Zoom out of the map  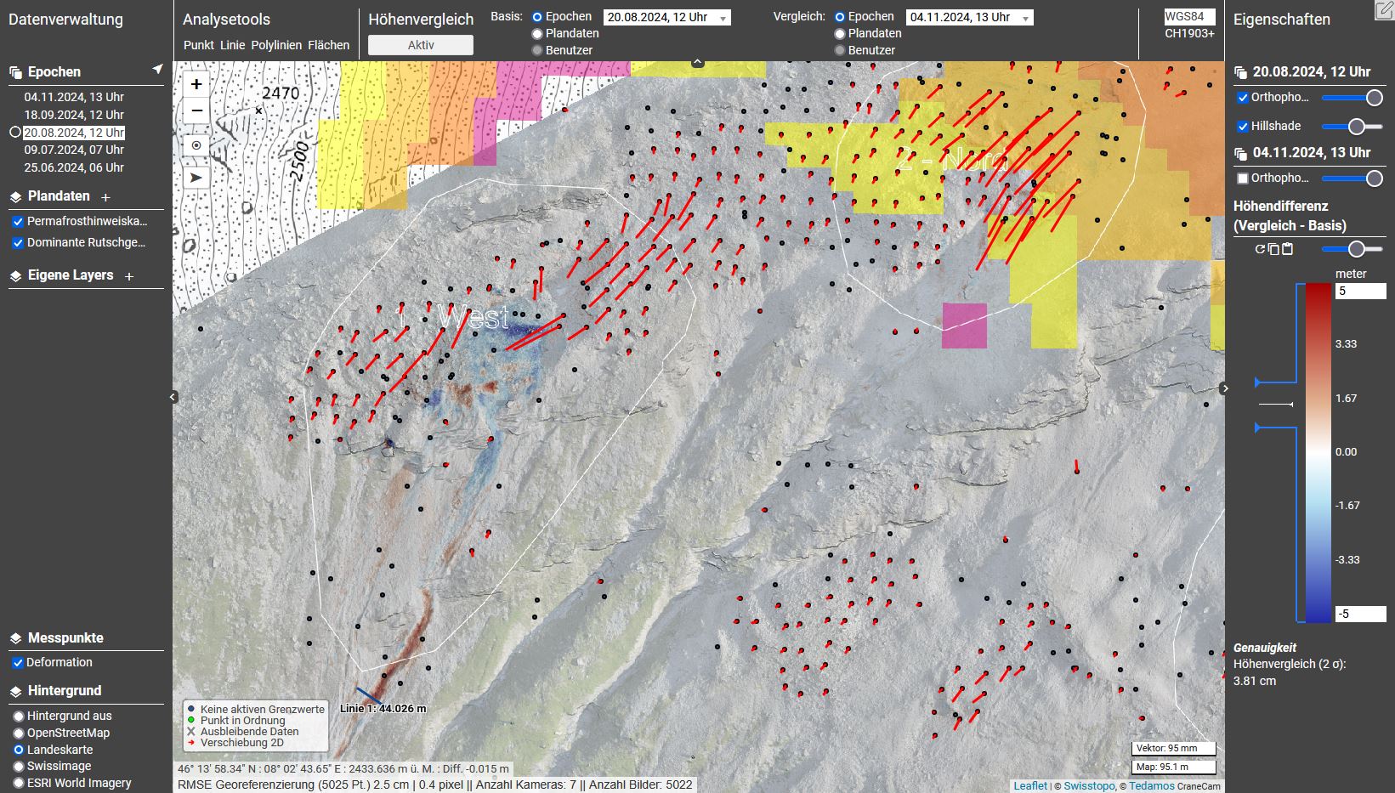[196, 110]
